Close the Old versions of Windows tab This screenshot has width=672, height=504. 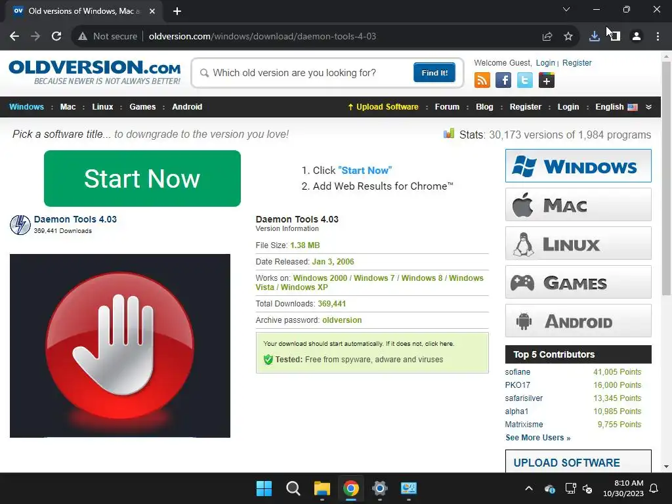tap(152, 11)
